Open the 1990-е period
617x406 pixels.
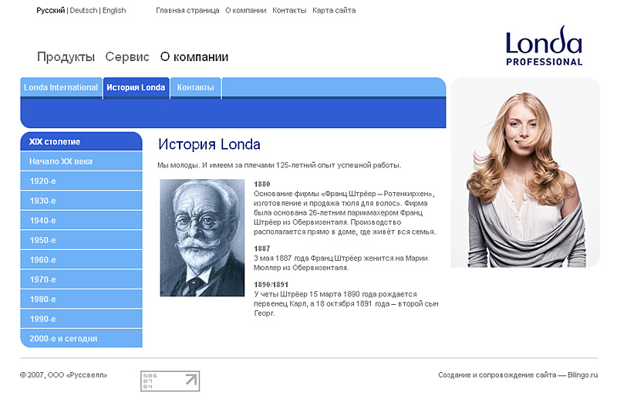click(81, 319)
